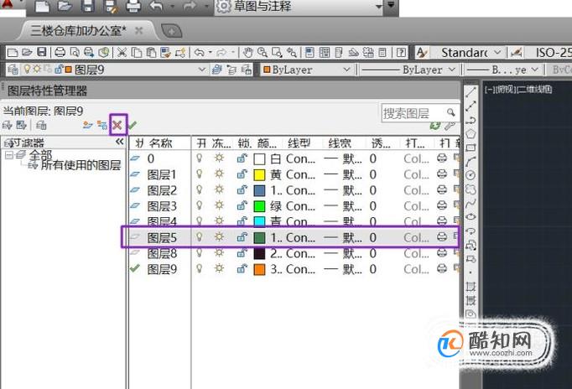Toggle the freeze sun icon for 图层2
Screen dimensions: 572x389
coord(219,189)
